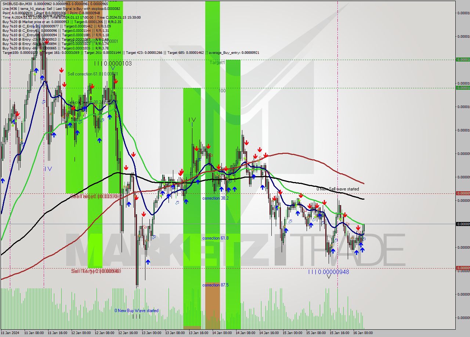Click the '14 Jan 16:00' time label
The image size is (470, 337).
point(269,333)
